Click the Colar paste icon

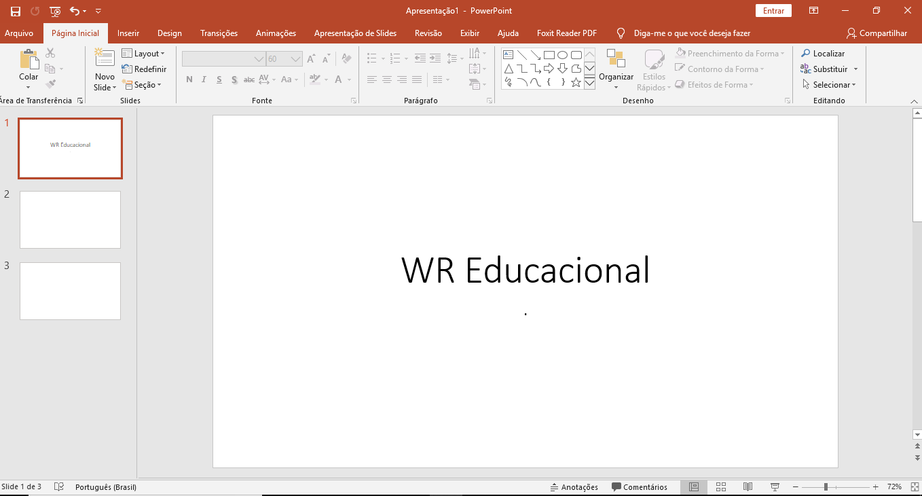(x=29, y=60)
